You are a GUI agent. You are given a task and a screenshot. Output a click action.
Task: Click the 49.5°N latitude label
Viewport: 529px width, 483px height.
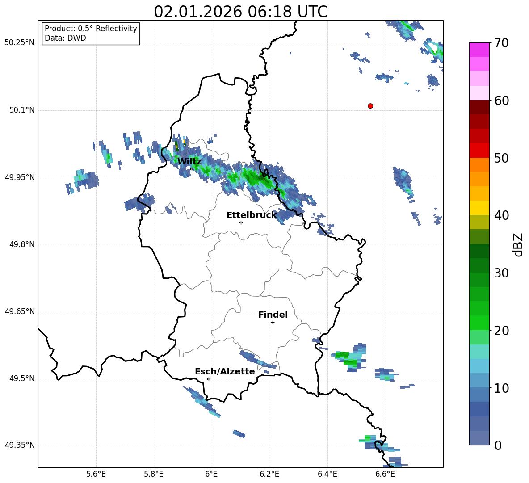(22, 378)
